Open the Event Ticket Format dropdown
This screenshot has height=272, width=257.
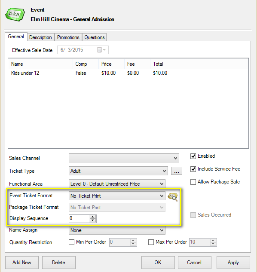[117, 196]
